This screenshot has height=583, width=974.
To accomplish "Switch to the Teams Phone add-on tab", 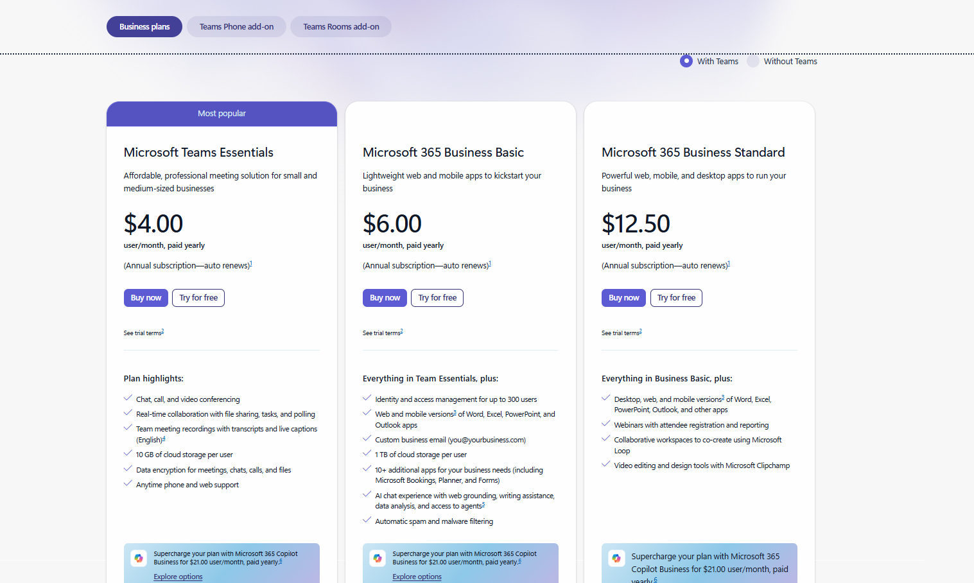I will click(236, 26).
